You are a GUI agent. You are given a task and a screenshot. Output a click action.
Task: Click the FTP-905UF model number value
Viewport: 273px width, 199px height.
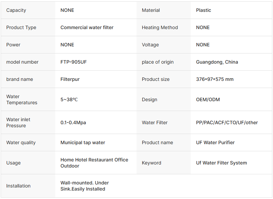point(73,62)
